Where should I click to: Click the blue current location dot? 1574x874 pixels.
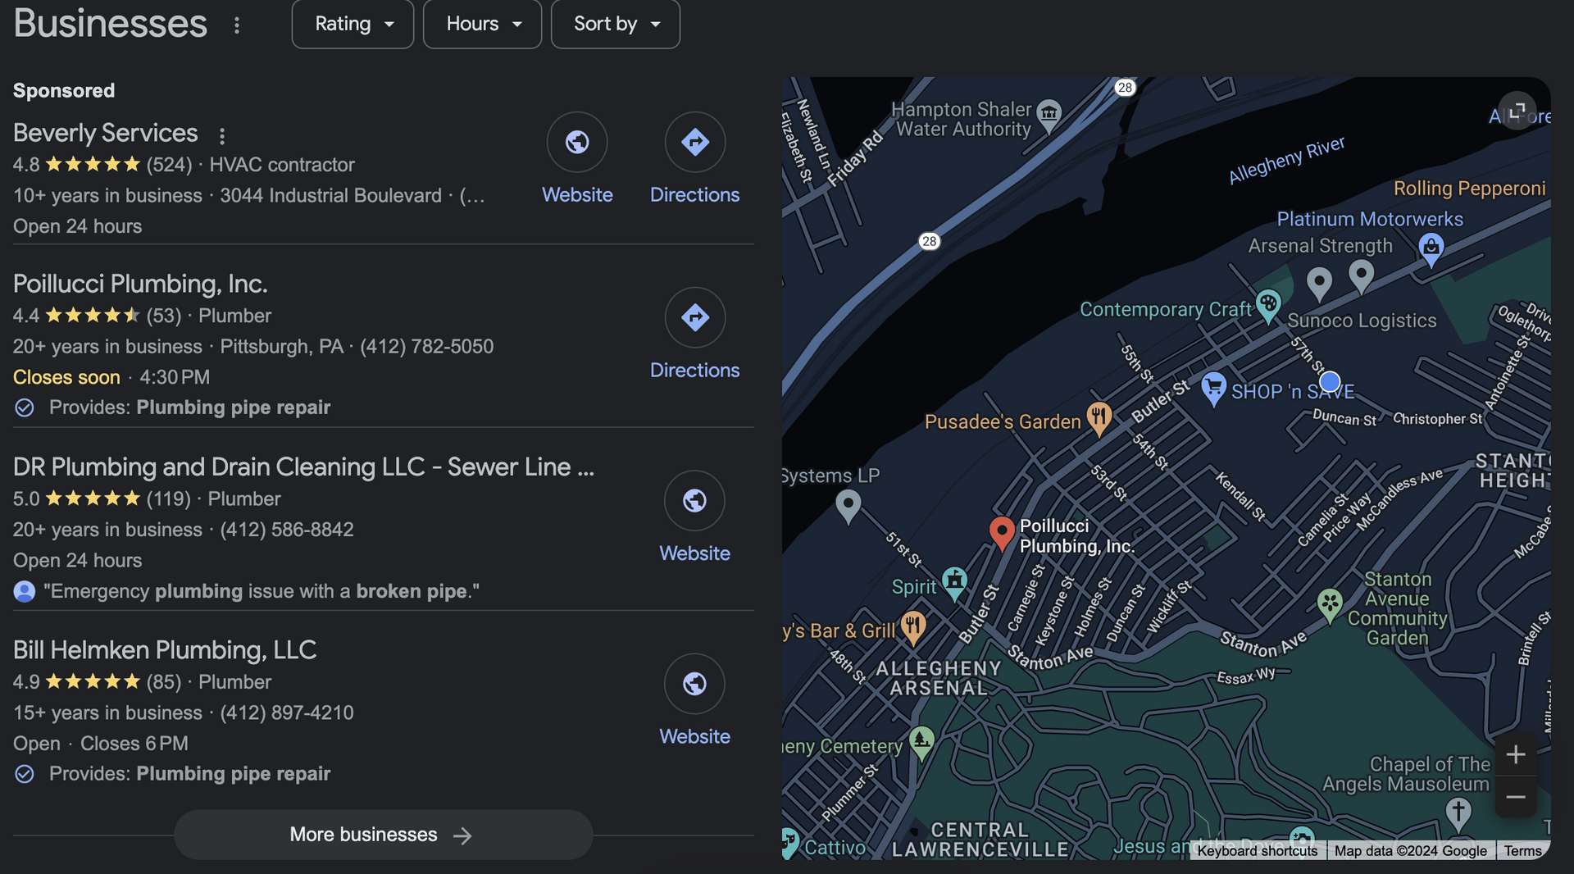click(1330, 381)
